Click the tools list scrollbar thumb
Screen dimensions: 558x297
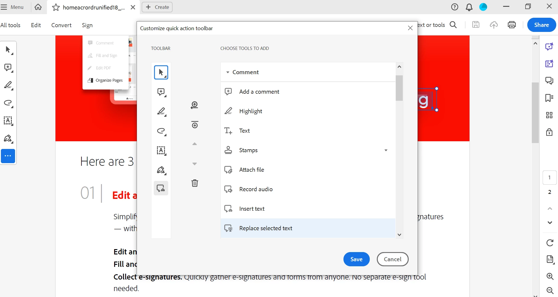coord(399,88)
